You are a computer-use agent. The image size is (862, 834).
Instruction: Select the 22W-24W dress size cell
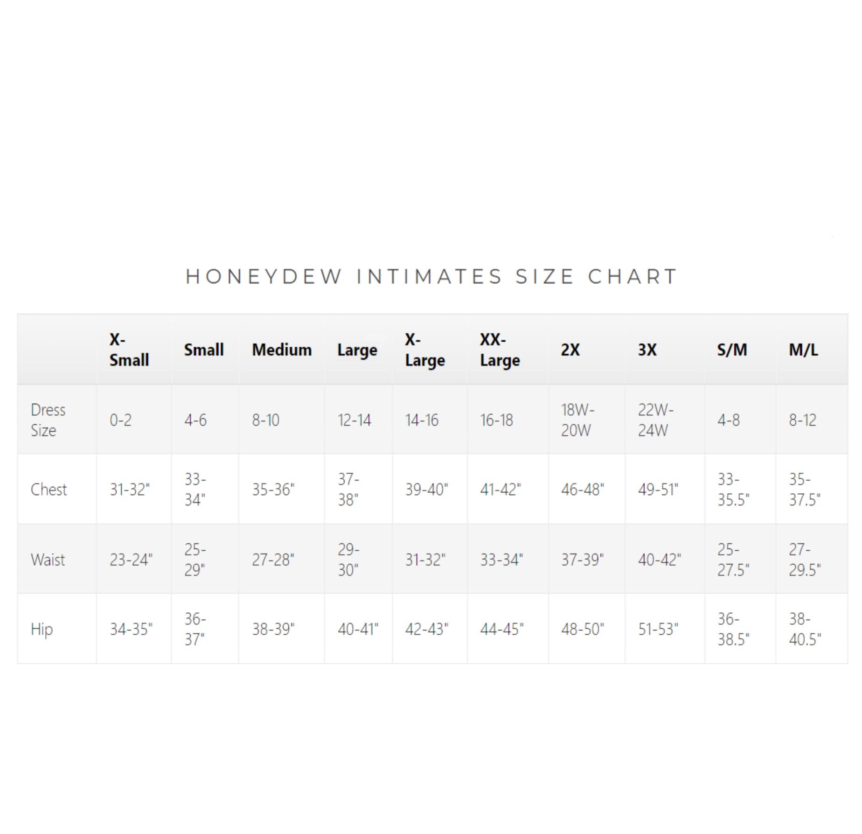point(655,420)
